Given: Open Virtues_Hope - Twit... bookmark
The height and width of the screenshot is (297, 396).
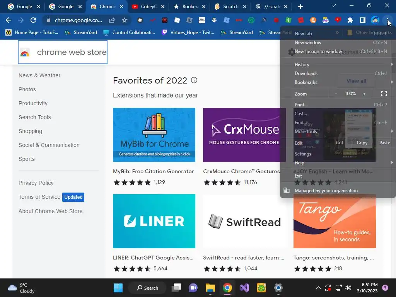Looking at the screenshot, I should [188, 32].
